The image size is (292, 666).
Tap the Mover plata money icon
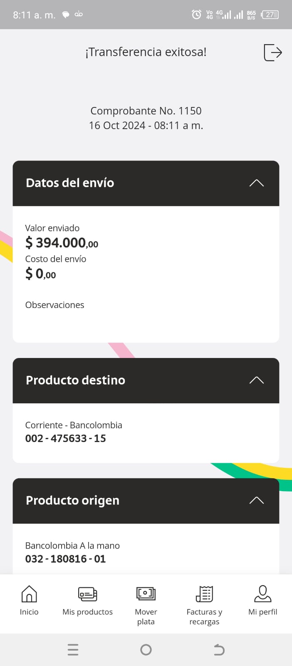click(x=146, y=593)
